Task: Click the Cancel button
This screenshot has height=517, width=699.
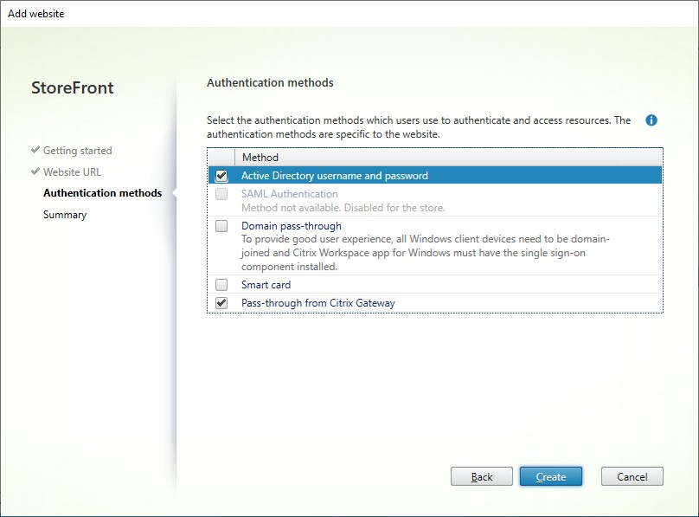Action: [632, 476]
